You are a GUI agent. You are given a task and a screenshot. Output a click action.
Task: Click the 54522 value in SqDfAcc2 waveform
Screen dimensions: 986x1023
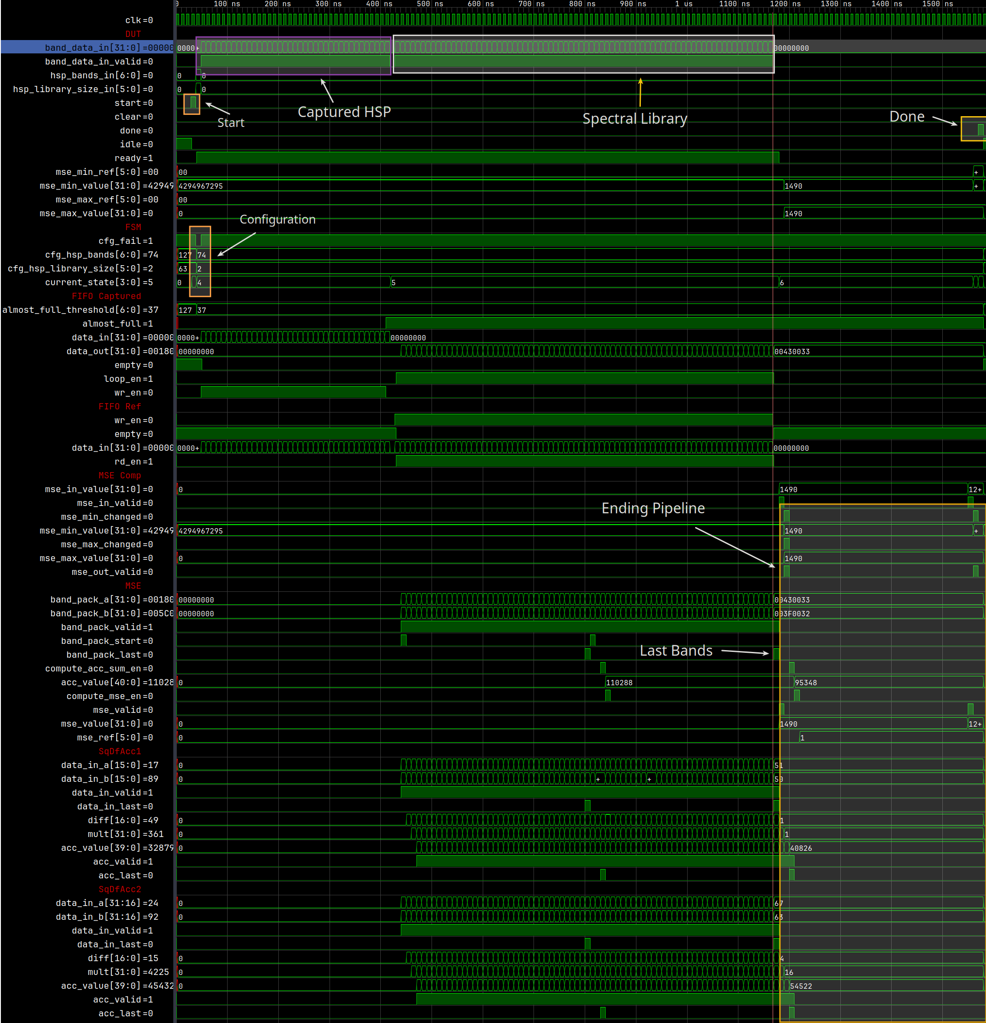coord(801,986)
